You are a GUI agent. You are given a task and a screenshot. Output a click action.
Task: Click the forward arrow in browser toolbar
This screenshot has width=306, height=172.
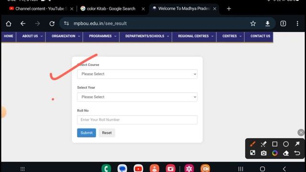[37, 23]
